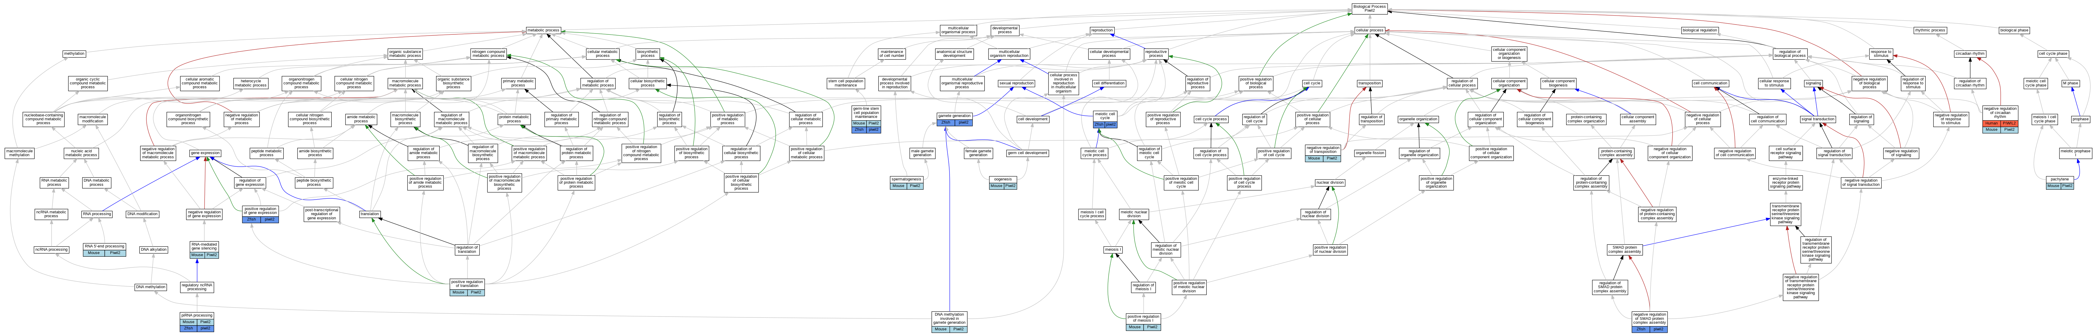Click the stem cell population maintenance node
The height and width of the screenshot is (336, 2097).
(x=846, y=83)
